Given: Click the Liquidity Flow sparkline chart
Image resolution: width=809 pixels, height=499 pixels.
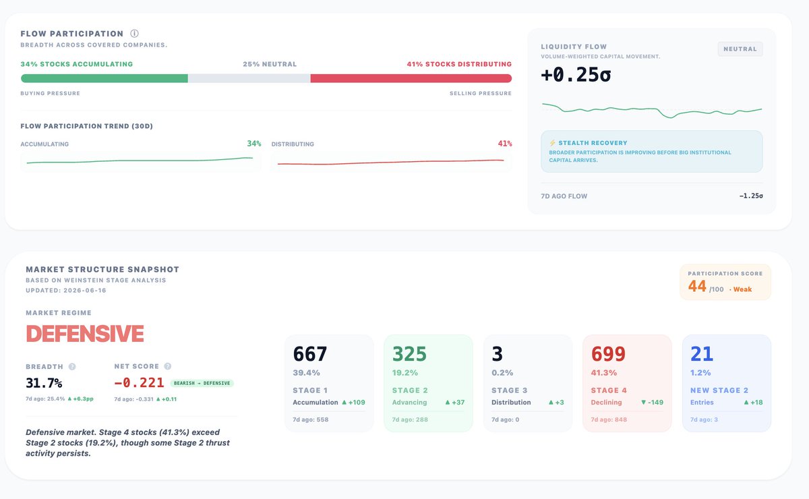Looking at the screenshot, I should 652,109.
